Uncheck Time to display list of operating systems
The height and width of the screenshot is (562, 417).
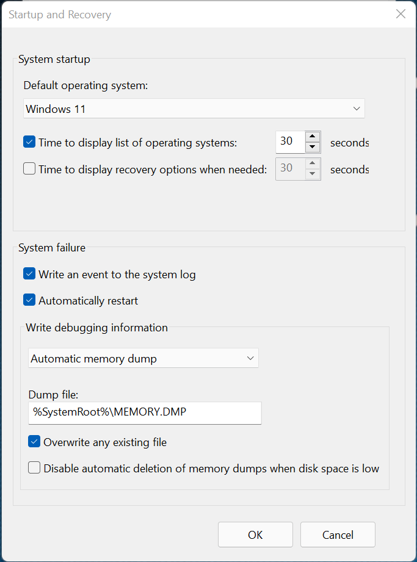[29, 142]
